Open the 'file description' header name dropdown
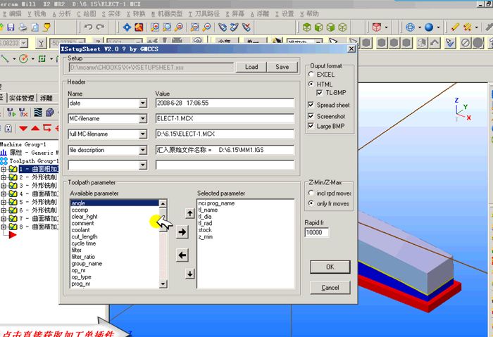This screenshot has width=493, height=337. pyautogui.click(x=143, y=150)
